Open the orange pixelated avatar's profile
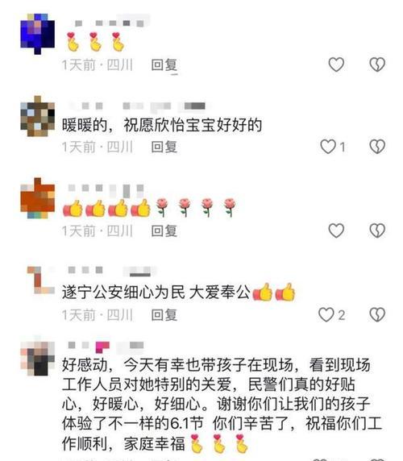Screen dimensions: 403x461 pos(37,198)
